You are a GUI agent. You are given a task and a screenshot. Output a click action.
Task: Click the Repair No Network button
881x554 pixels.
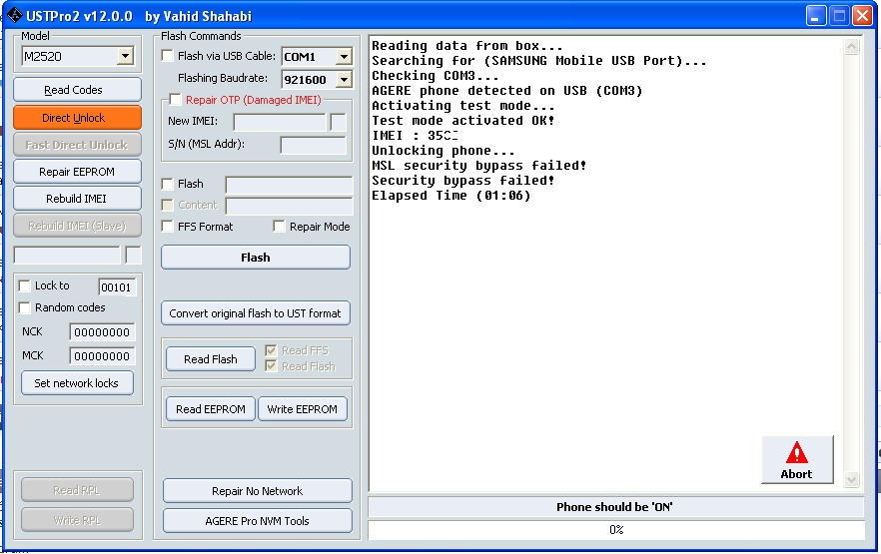tap(257, 491)
